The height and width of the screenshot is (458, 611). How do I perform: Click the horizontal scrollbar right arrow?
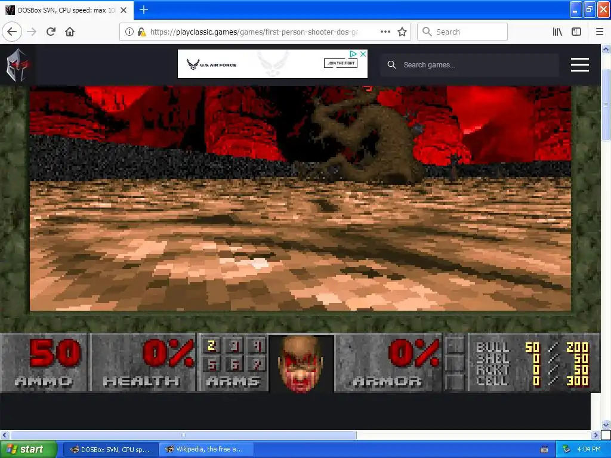(x=595, y=435)
